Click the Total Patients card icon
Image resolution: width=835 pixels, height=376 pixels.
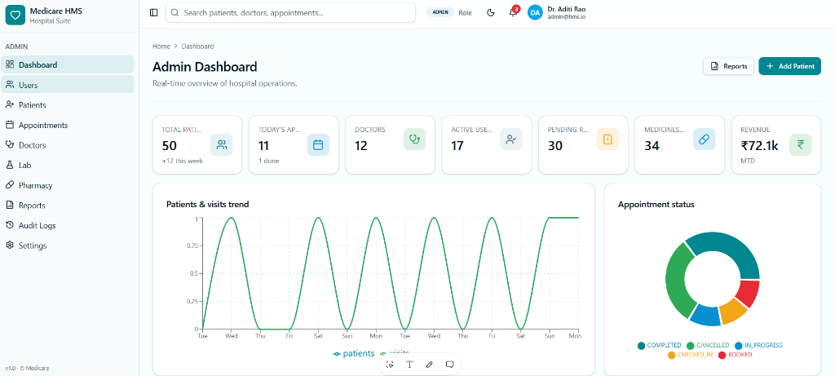222,145
